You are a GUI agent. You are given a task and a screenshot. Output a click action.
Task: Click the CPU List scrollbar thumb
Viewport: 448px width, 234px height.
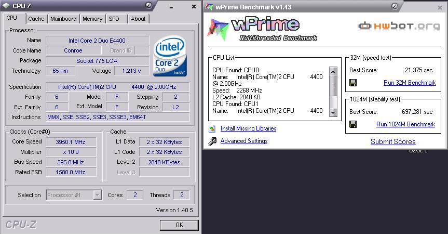(333, 85)
